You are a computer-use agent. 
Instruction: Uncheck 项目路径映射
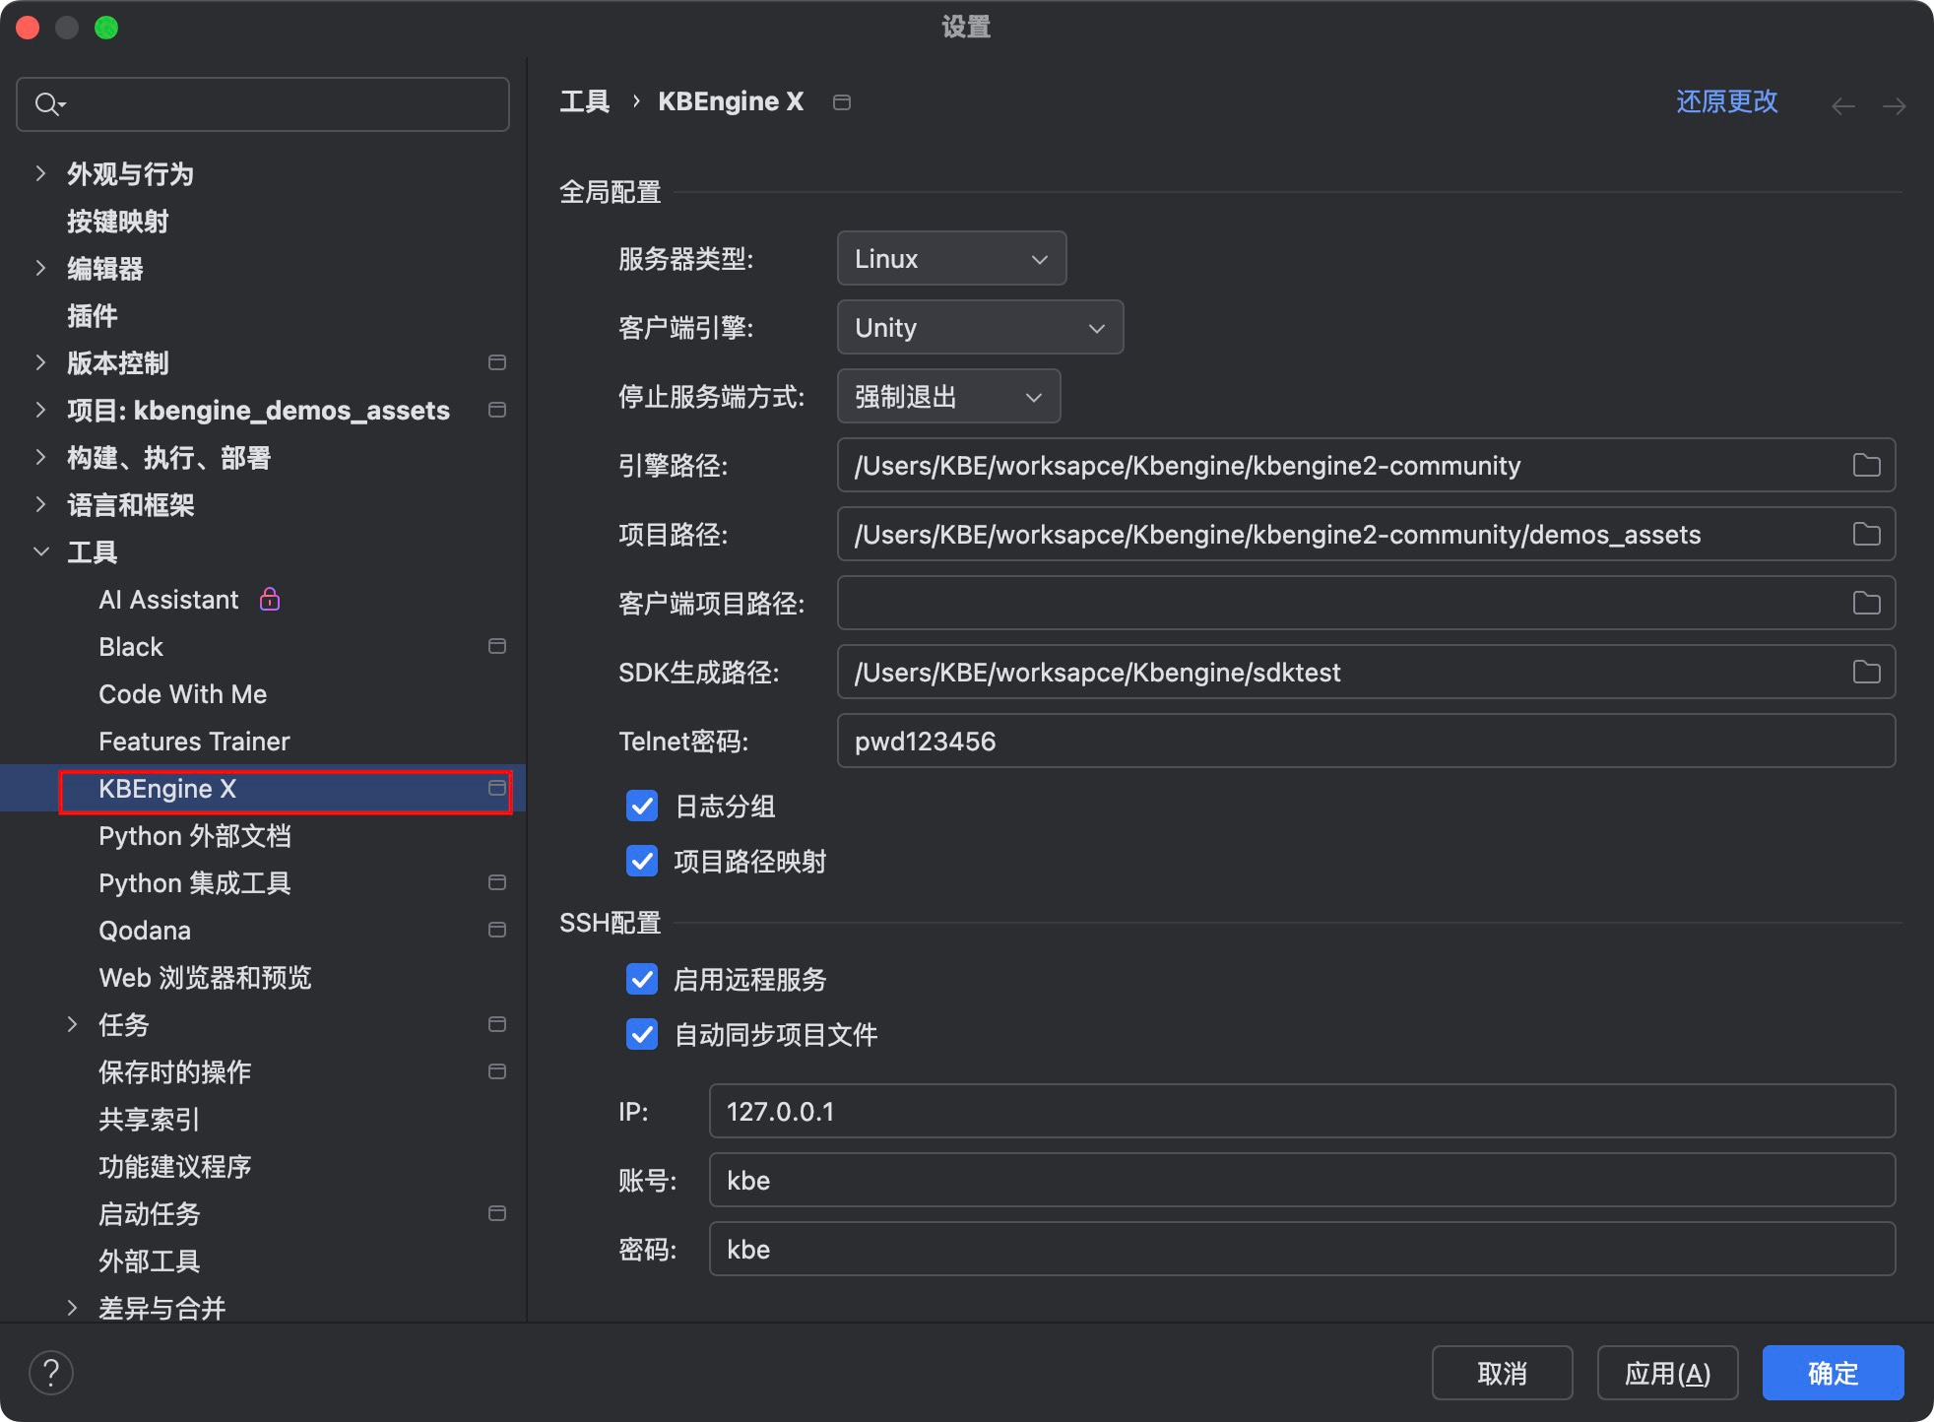tap(641, 861)
